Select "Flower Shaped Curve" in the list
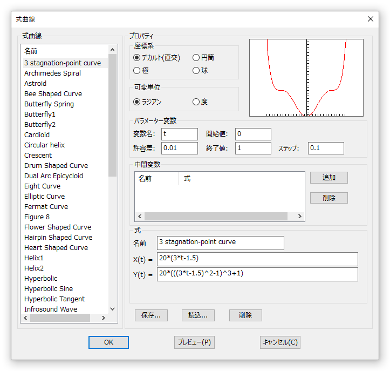Image resolution: width=390 pixels, height=371 pixels. pos(58,227)
